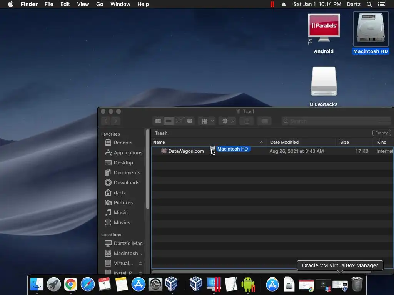
Task: Toggle sort direction chevron in Name header
Action: click(261, 142)
